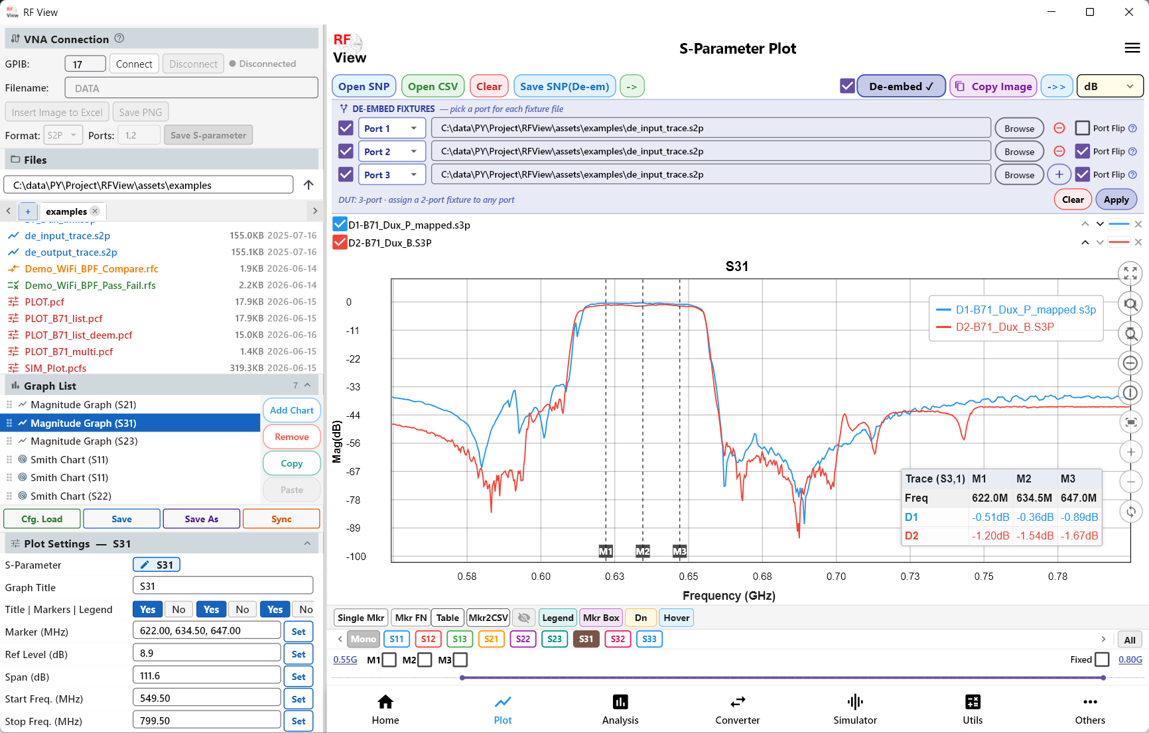Click the chart zoom-out minus icon
The width and height of the screenshot is (1149, 733).
1130,482
